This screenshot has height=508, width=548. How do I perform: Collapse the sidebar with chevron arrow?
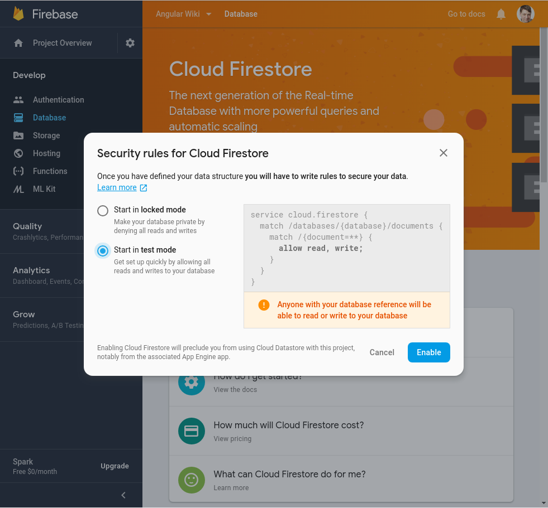click(123, 495)
